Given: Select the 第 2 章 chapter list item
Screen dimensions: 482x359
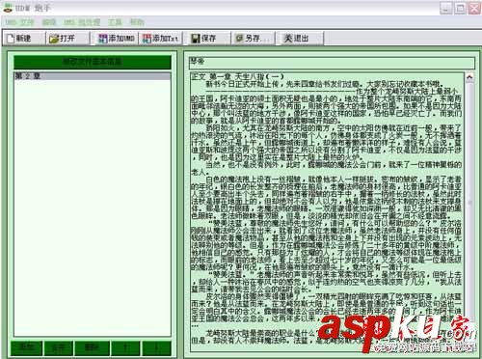Looking at the screenshot, I should click(93, 76).
